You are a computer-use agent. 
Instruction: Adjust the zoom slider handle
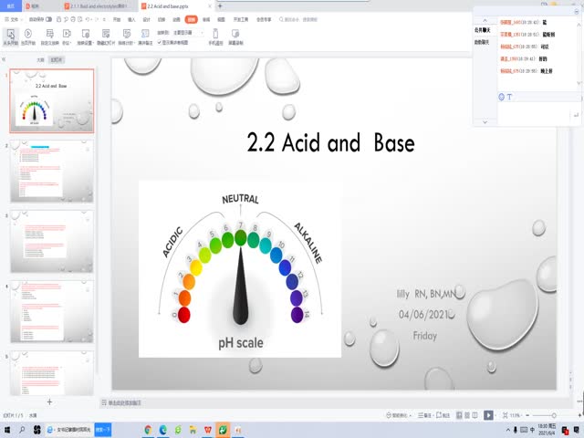[554, 415]
